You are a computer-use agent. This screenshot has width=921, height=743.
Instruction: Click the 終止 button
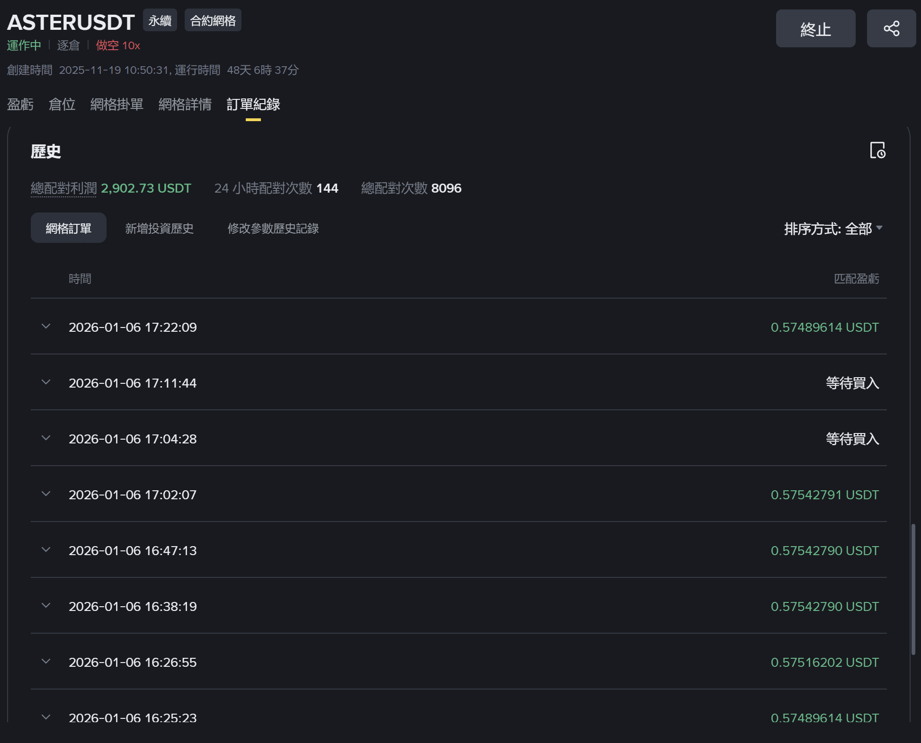pyautogui.click(x=815, y=28)
